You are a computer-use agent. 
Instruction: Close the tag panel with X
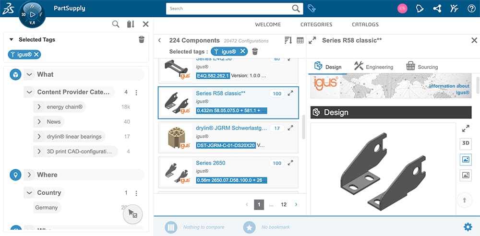(146, 24)
